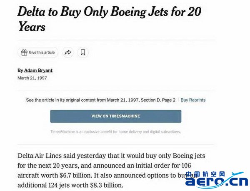Click the 'Section D, Page 2' reference
The width and height of the screenshot is (250, 191).
[x=158, y=100]
